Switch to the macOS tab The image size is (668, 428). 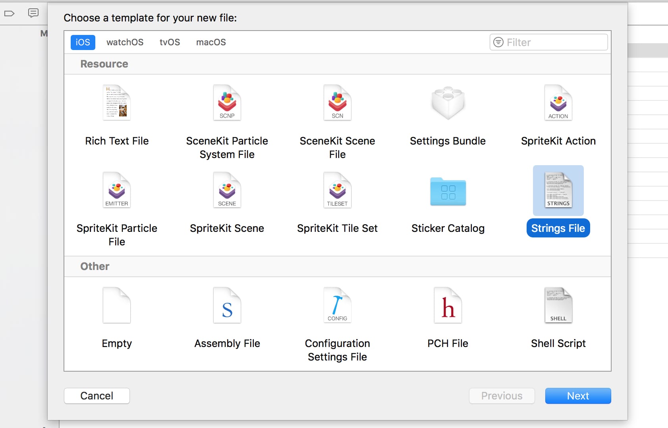click(x=211, y=42)
